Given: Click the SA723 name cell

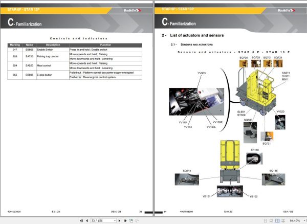Looking at the screenshot, I should 29,56.
